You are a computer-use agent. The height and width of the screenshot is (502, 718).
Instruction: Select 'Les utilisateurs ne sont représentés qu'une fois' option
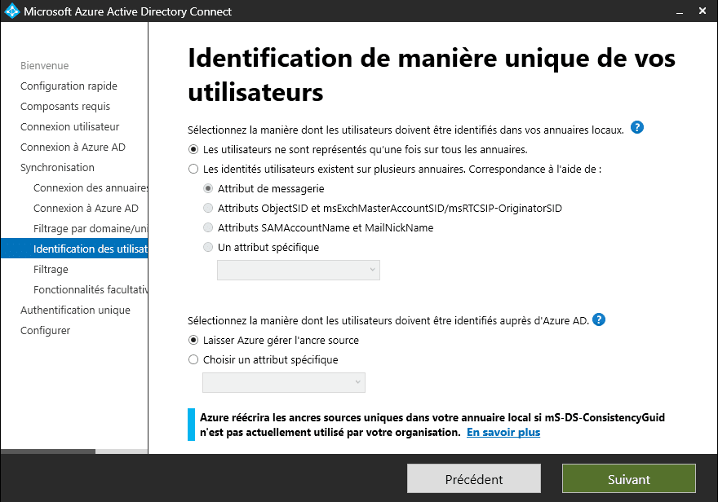(193, 149)
